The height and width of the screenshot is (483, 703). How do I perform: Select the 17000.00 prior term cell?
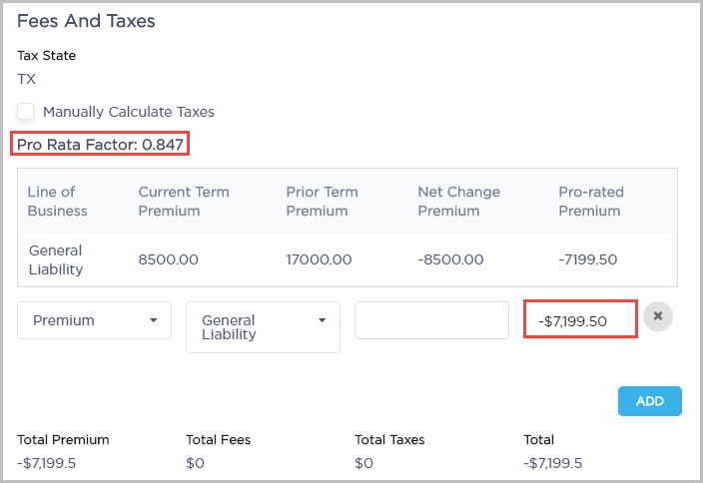pyautogui.click(x=319, y=259)
